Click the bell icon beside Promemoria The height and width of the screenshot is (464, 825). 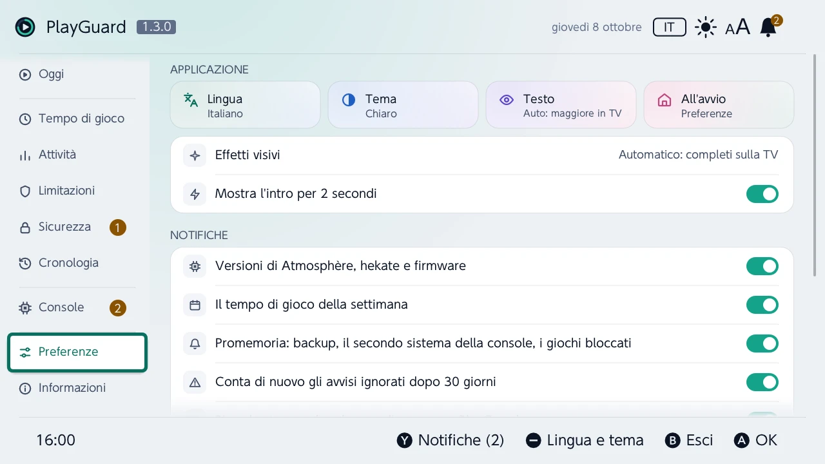point(195,343)
